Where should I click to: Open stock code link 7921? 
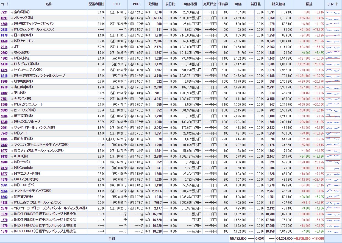pyautogui.click(x=4, y=12)
